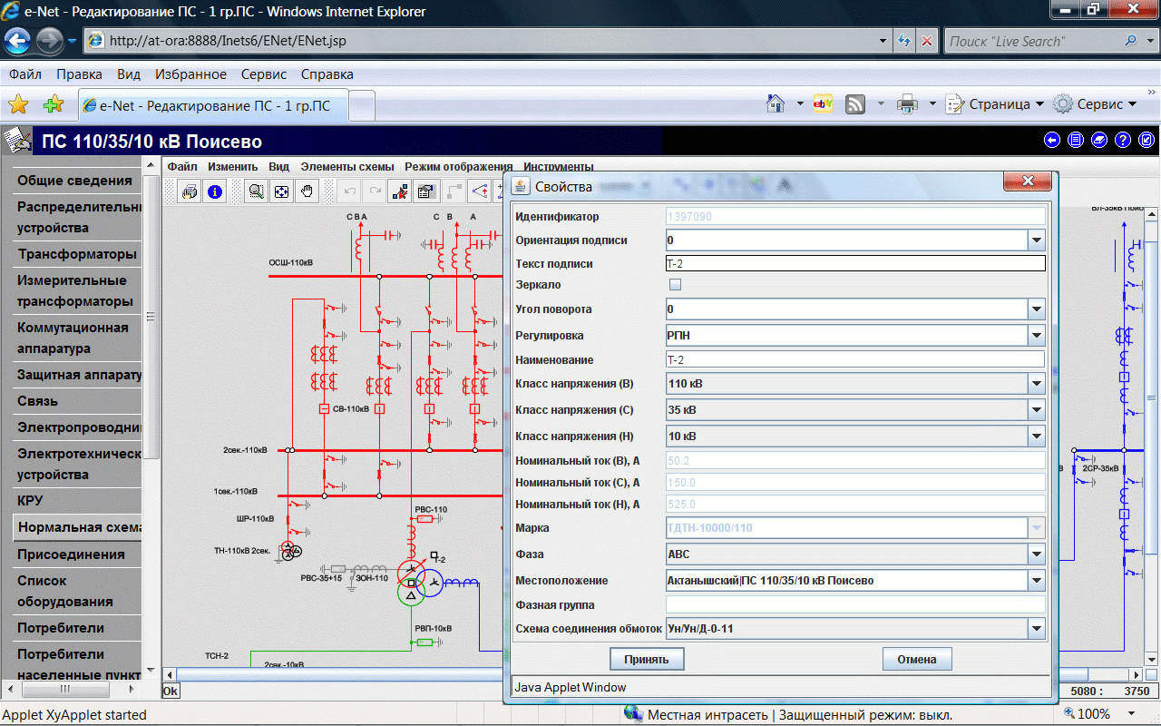Click the stop loading red X icon

pos(926,41)
